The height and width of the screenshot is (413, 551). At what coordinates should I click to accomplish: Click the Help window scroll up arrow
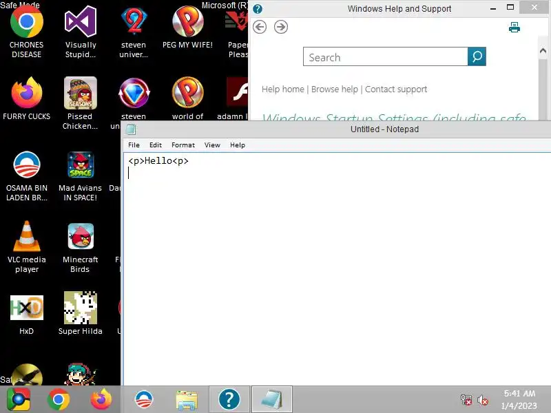click(x=543, y=51)
